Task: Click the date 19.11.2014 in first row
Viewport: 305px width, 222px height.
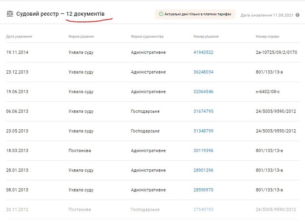Action: coord(17,52)
